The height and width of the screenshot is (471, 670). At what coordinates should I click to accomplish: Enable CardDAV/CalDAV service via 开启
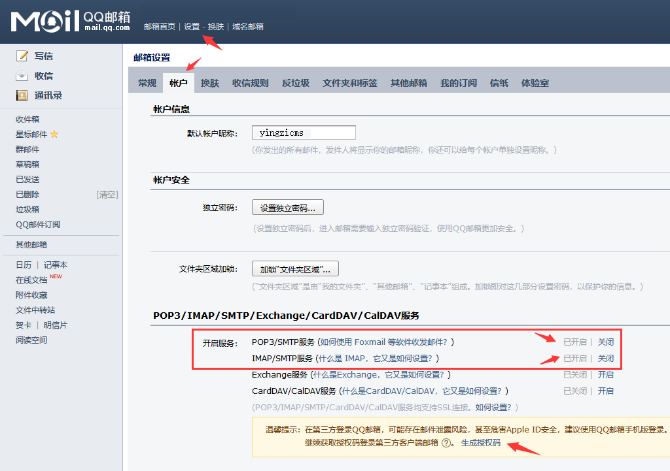tap(605, 391)
